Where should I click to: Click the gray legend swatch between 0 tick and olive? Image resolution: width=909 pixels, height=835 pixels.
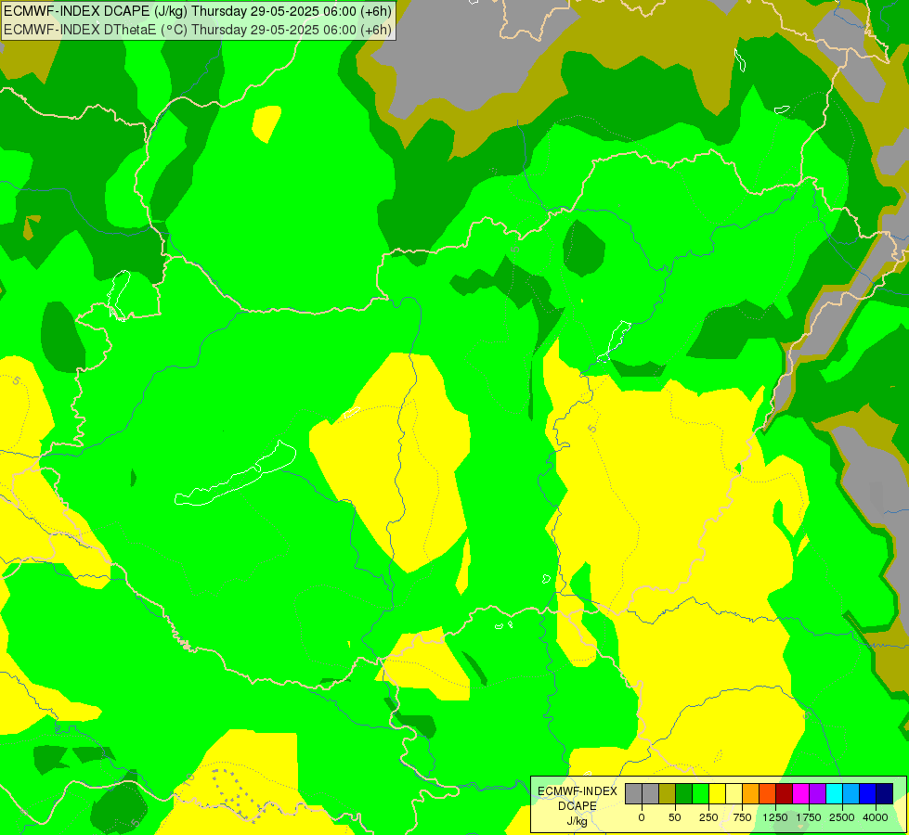651,793
